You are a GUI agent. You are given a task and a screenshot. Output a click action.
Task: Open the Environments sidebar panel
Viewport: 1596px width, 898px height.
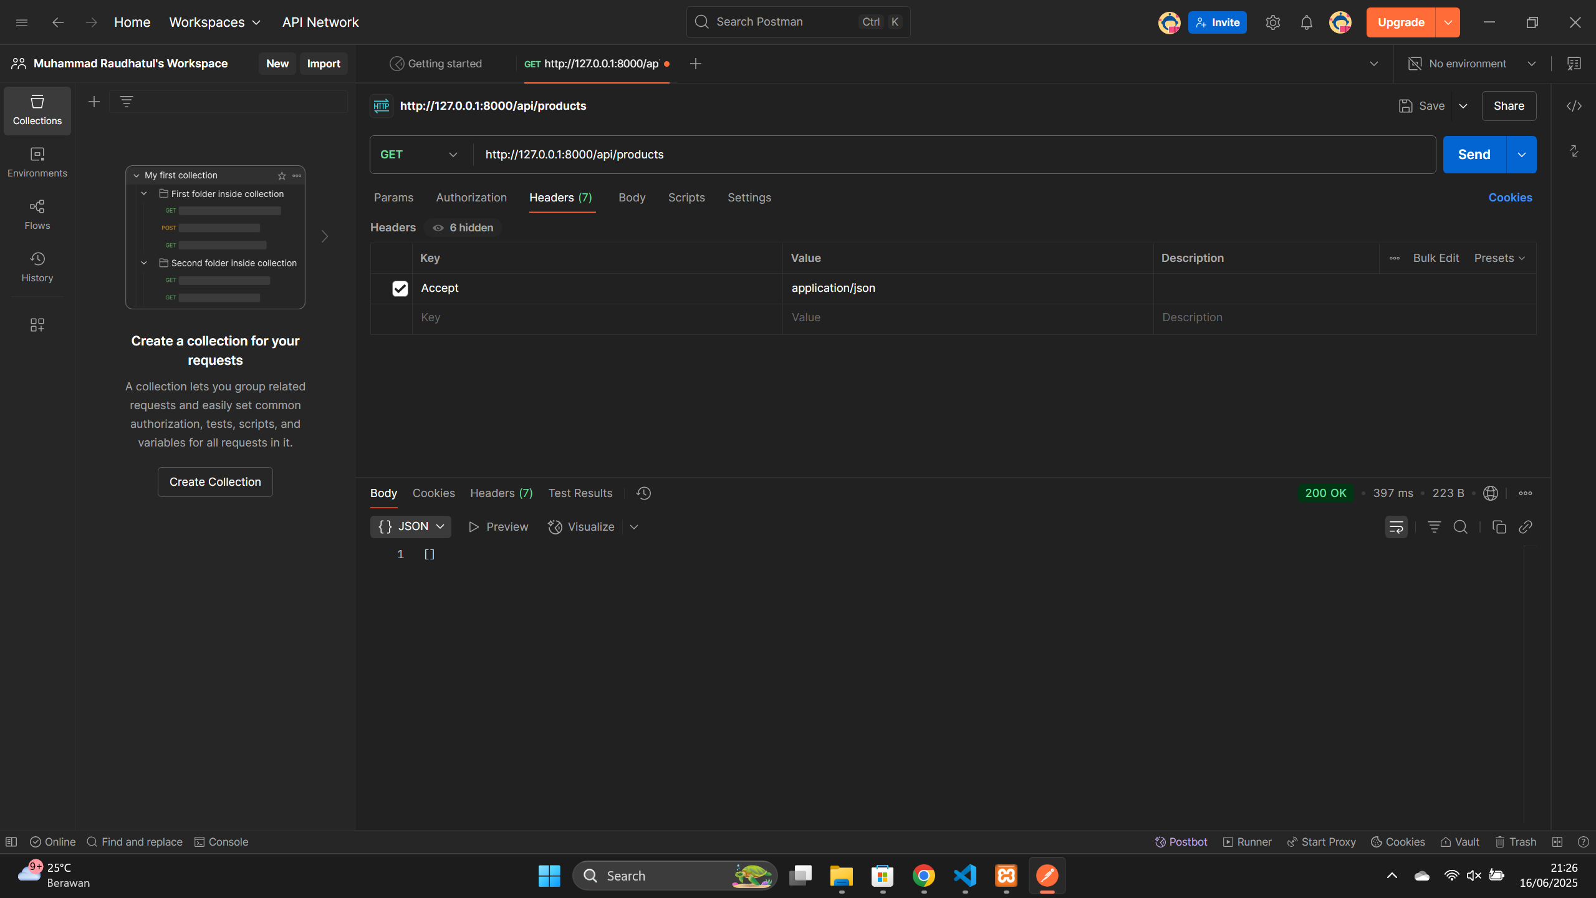click(37, 162)
